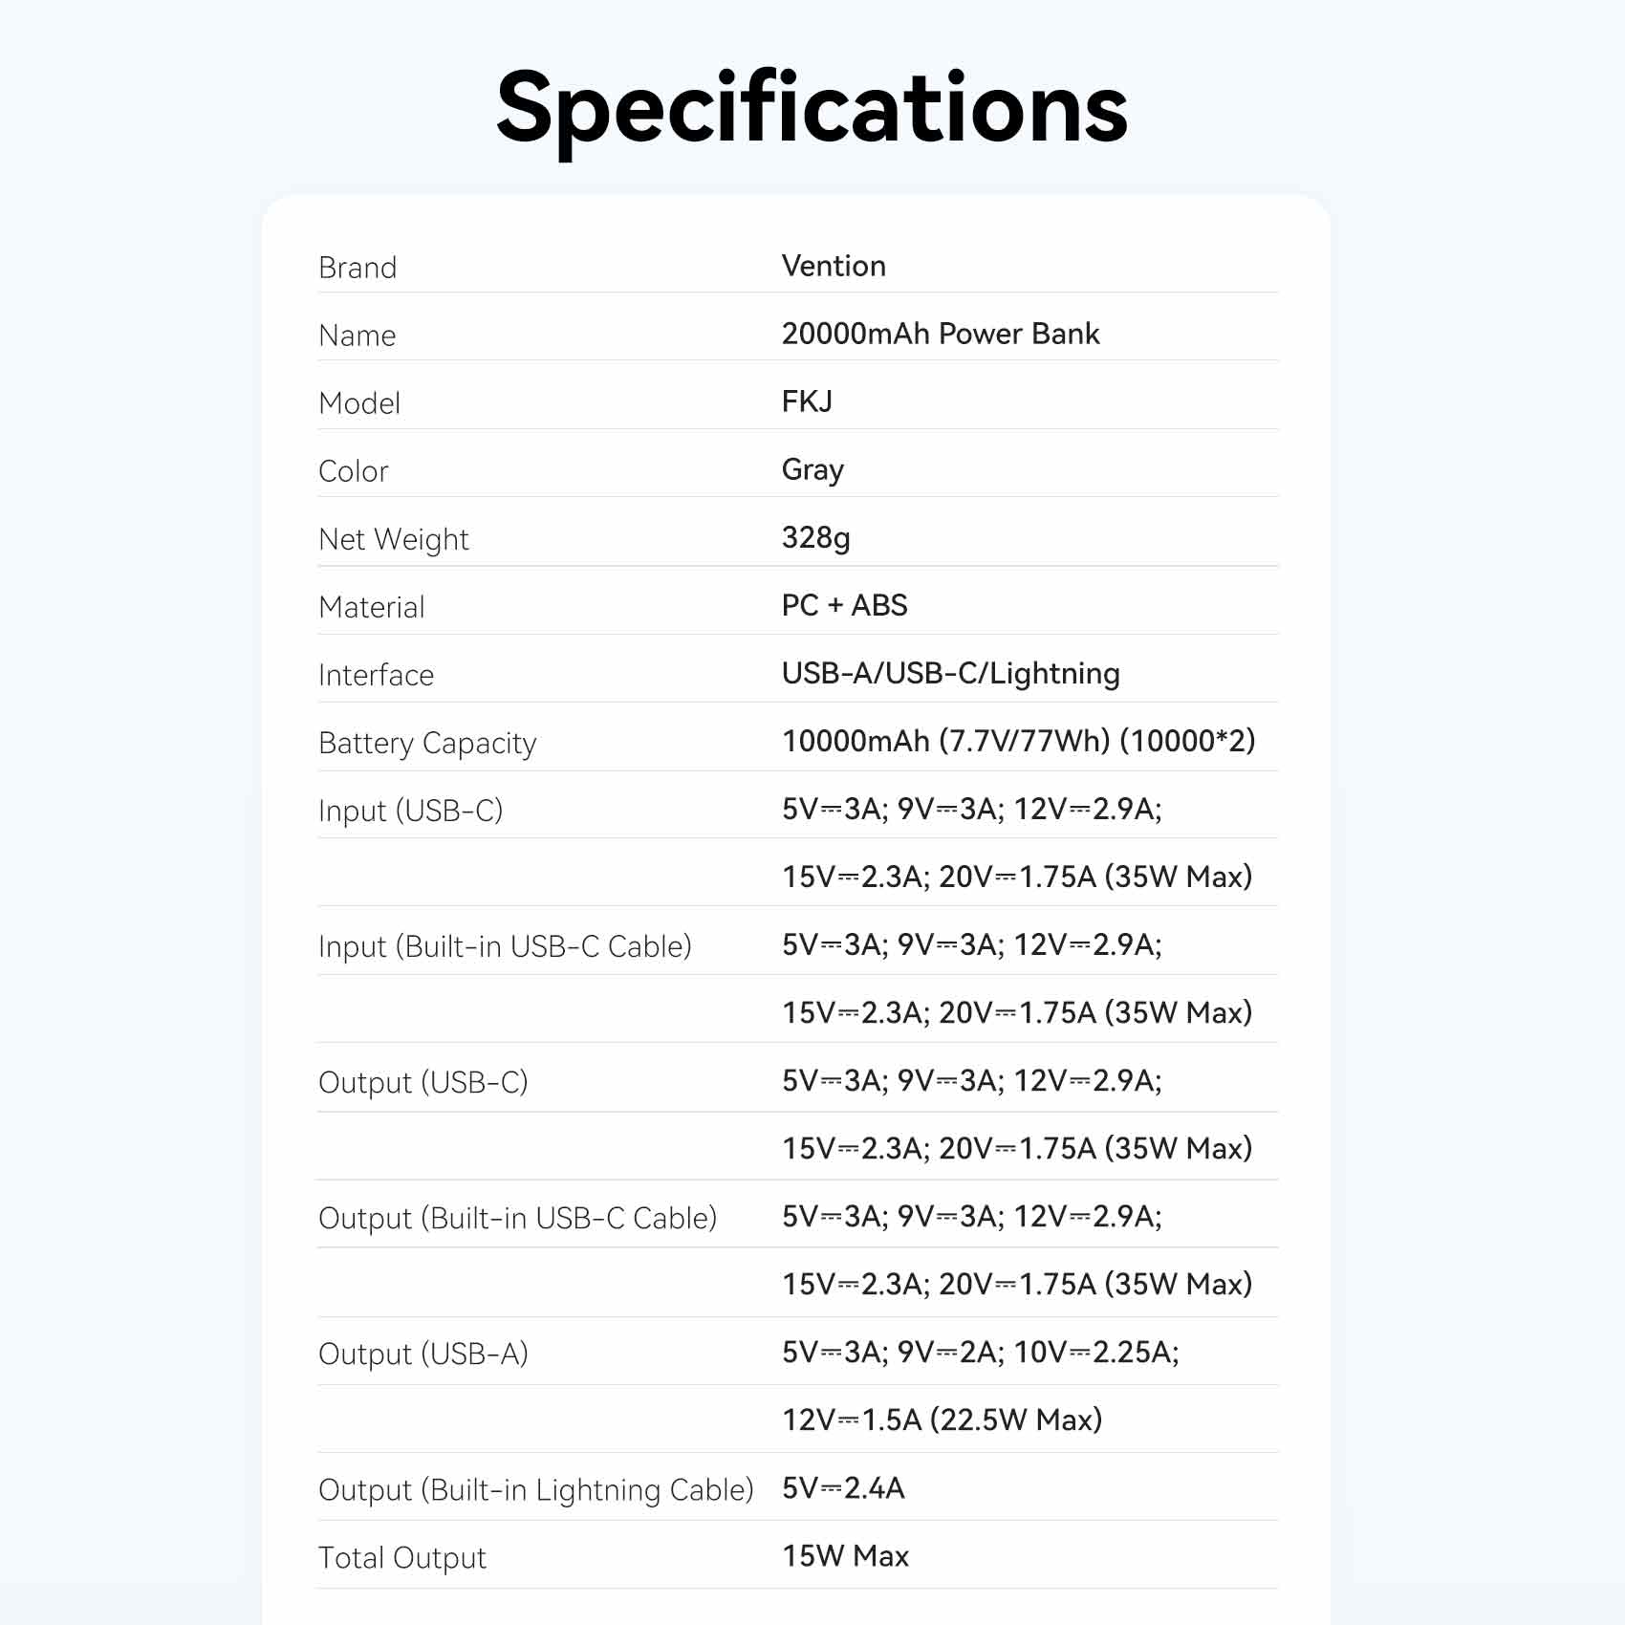1625x1625 pixels.
Task: Click the Output (USB-A) label
Action: click(x=422, y=1354)
